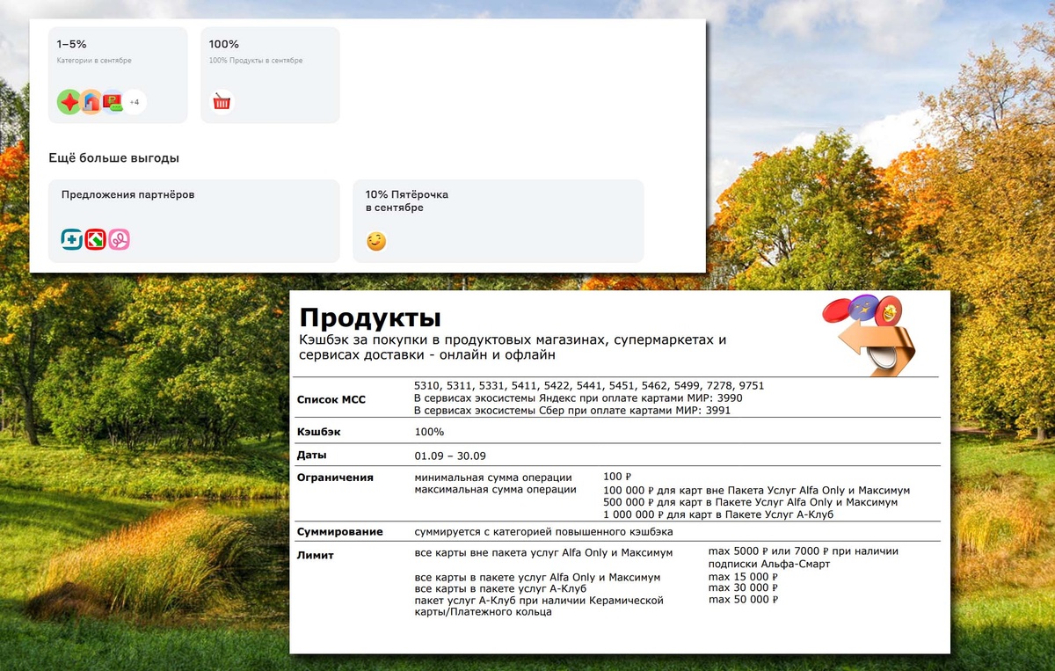The width and height of the screenshot is (1055, 671).
Task: Click the max 50 000 ₽ value
Action: [x=744, y=599]
